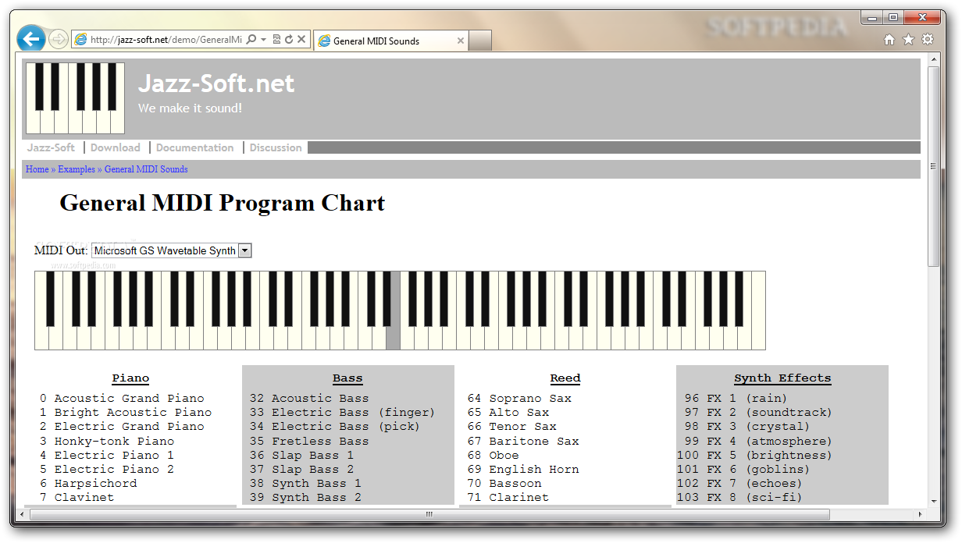
Task: Click the Bass category heading
Action: 347,378
